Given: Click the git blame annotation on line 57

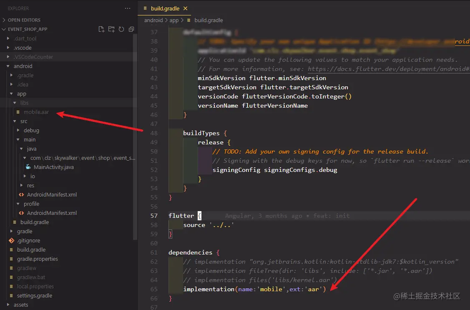Looking at the screenshot, I should [287, 216].
